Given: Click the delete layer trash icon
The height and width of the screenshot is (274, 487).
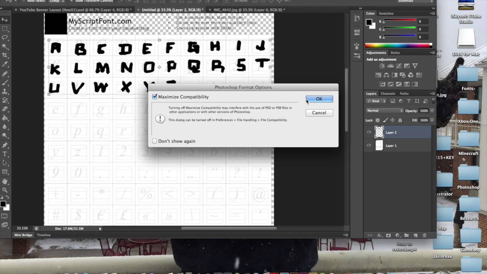Looking at the screenshot, I should point(425,236).
